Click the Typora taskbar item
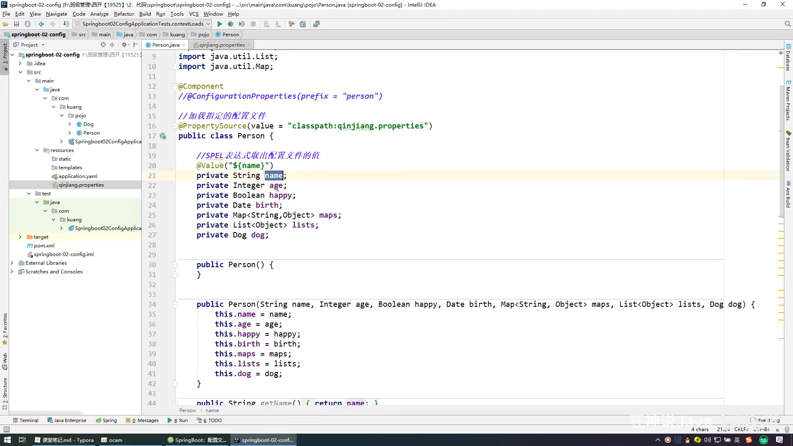This screenshot has width=793, height=446. tap(64, 440)
